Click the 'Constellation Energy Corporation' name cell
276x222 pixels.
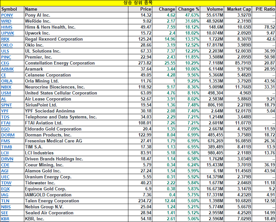pyautogui.click(x=76, y=63)
